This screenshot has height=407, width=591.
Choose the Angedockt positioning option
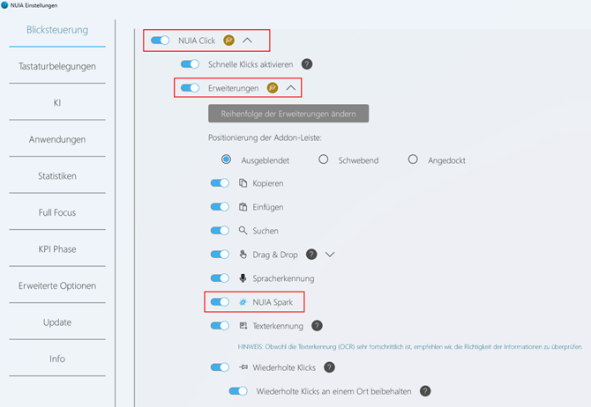[413, 159]
